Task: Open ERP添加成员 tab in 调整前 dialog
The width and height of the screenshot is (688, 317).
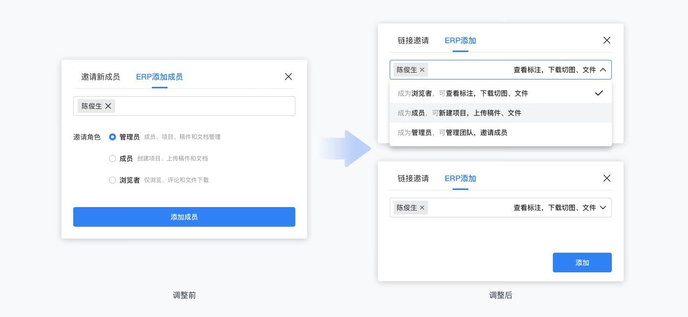Action: pyautogui.click(x=160, y=77)
